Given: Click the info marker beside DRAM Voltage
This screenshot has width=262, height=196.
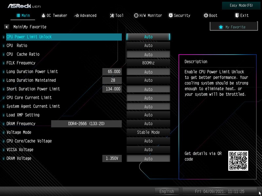Looking at the screenshot, I should [x=4, y=158].
